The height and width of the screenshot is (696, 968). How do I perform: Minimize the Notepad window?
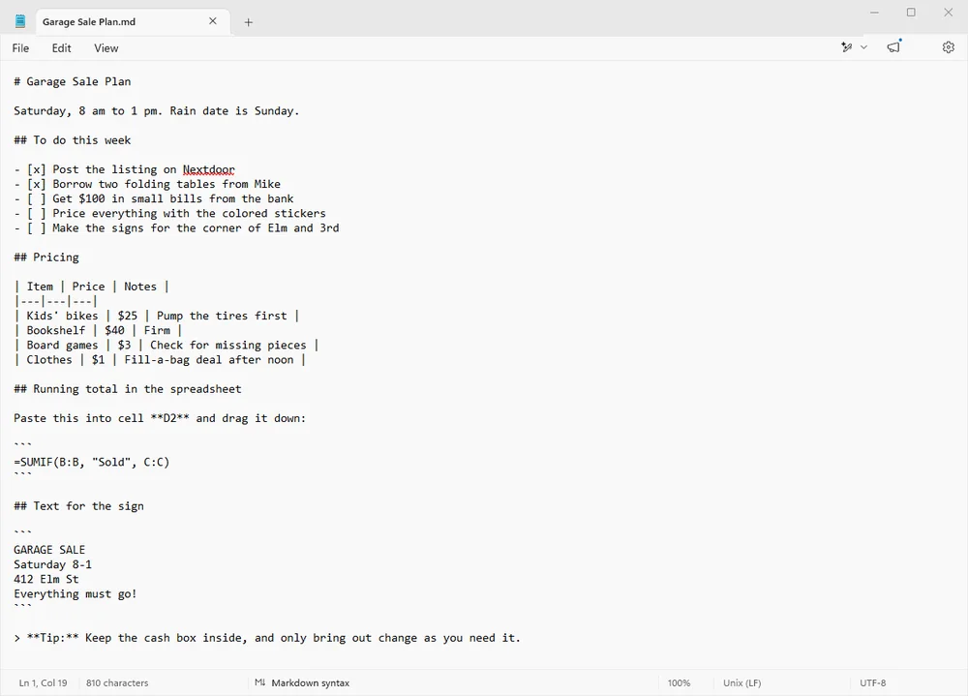[x=874, y=13]
